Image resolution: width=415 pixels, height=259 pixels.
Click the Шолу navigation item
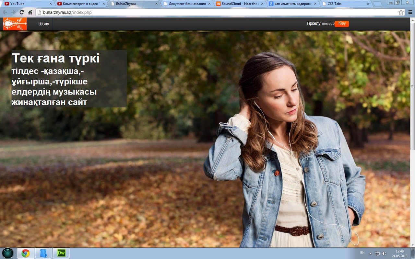[44, 24]
